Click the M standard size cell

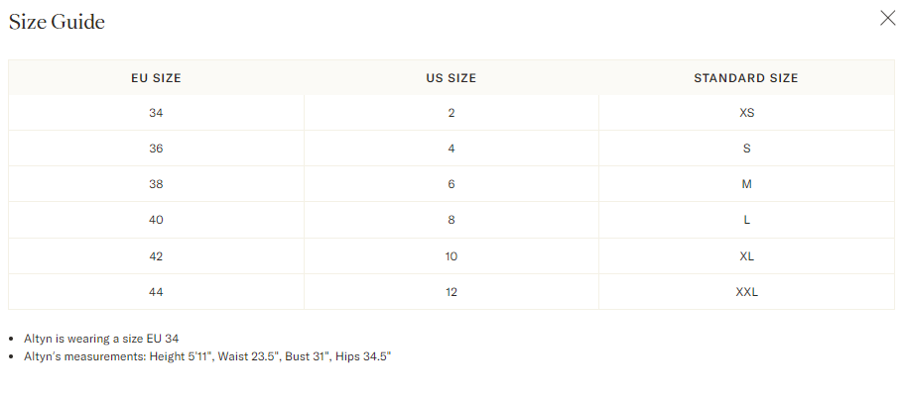pyautogui.click(x=746, y=184)
